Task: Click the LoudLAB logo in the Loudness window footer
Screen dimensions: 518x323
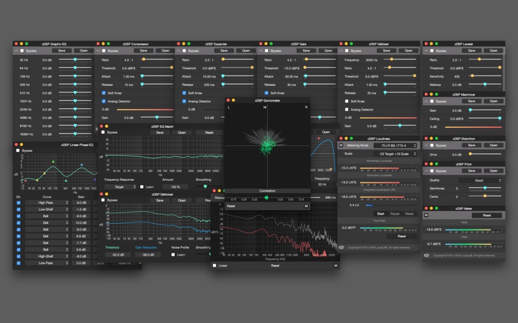Action: [342, 247]
